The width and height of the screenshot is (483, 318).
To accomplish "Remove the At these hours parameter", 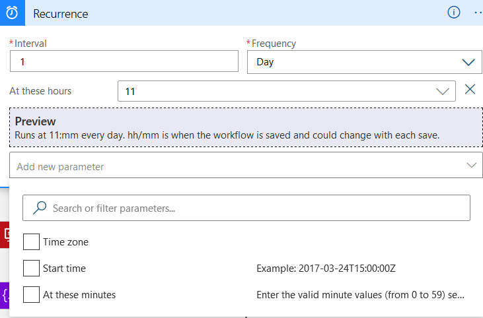I will (470, 90).
